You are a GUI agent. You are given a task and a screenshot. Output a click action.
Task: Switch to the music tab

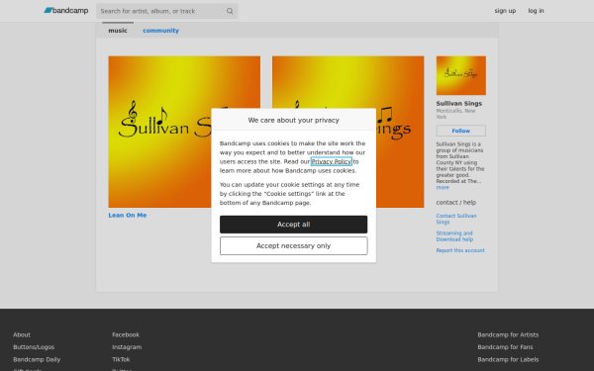click(x=118, y=31)
